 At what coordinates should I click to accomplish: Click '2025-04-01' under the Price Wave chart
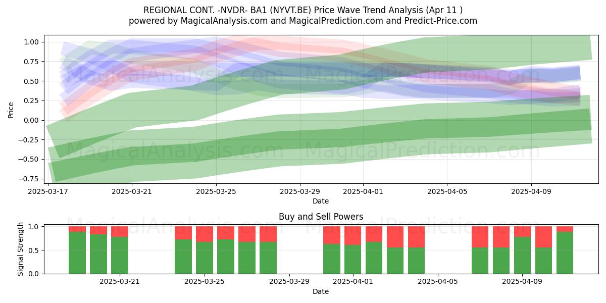363,192
